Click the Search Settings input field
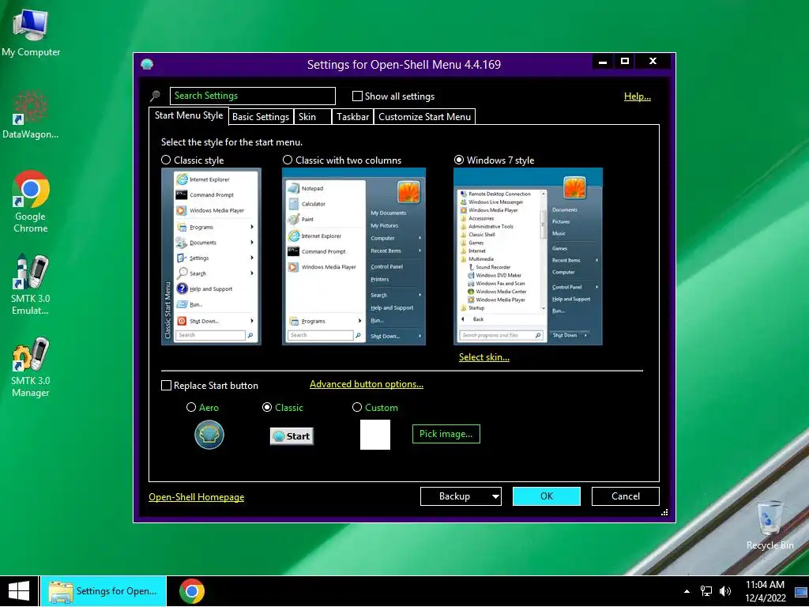Image resolution: width=809 pixels, height=607 pixels. [x=252, y=96]
